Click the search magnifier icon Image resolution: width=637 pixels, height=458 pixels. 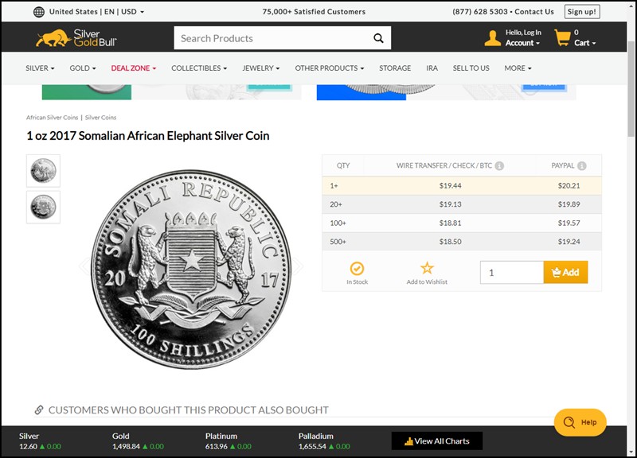[378, 38]
